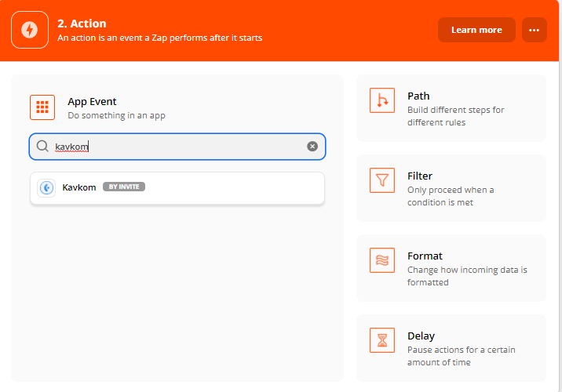Click the Path branching icon
This screenshot has height=392, width=562.
[x=382, y=100]
